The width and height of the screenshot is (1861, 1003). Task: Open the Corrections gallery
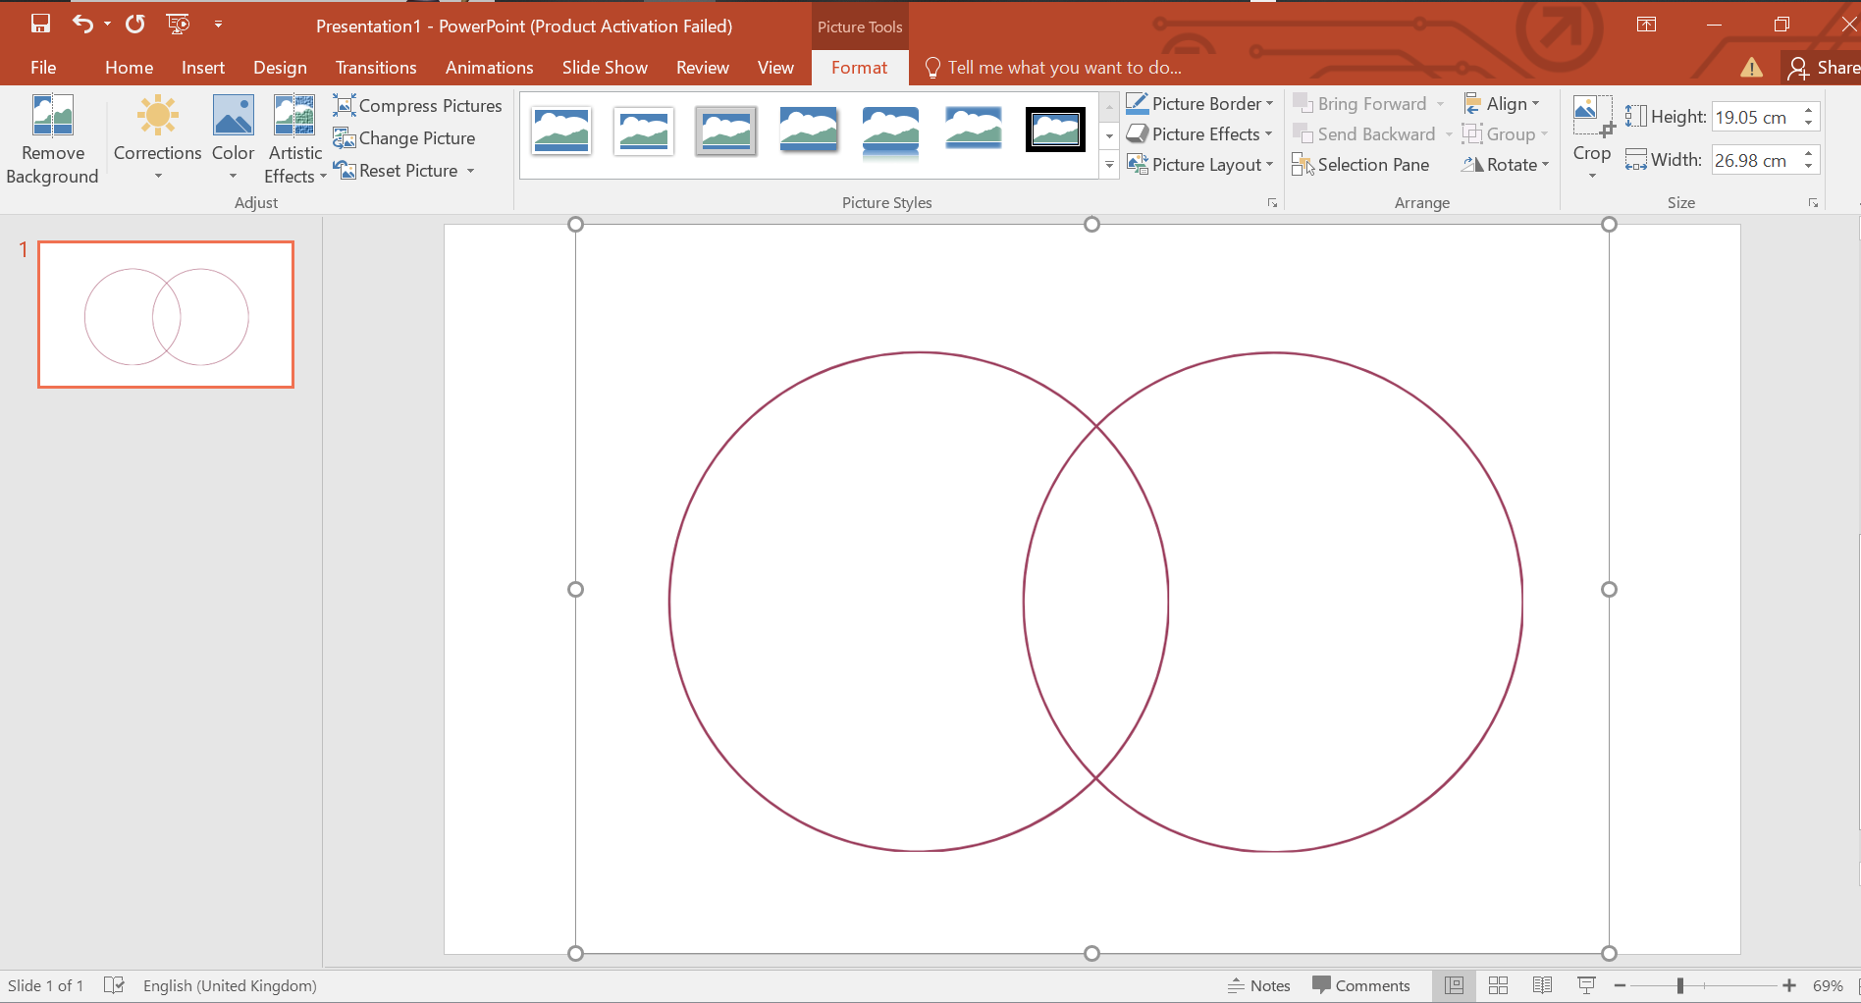point(157,139)
